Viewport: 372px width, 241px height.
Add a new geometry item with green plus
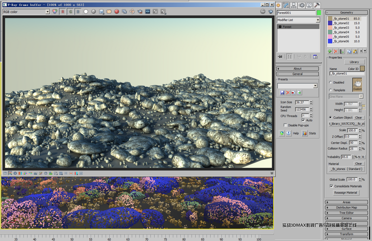pos(330,51)
